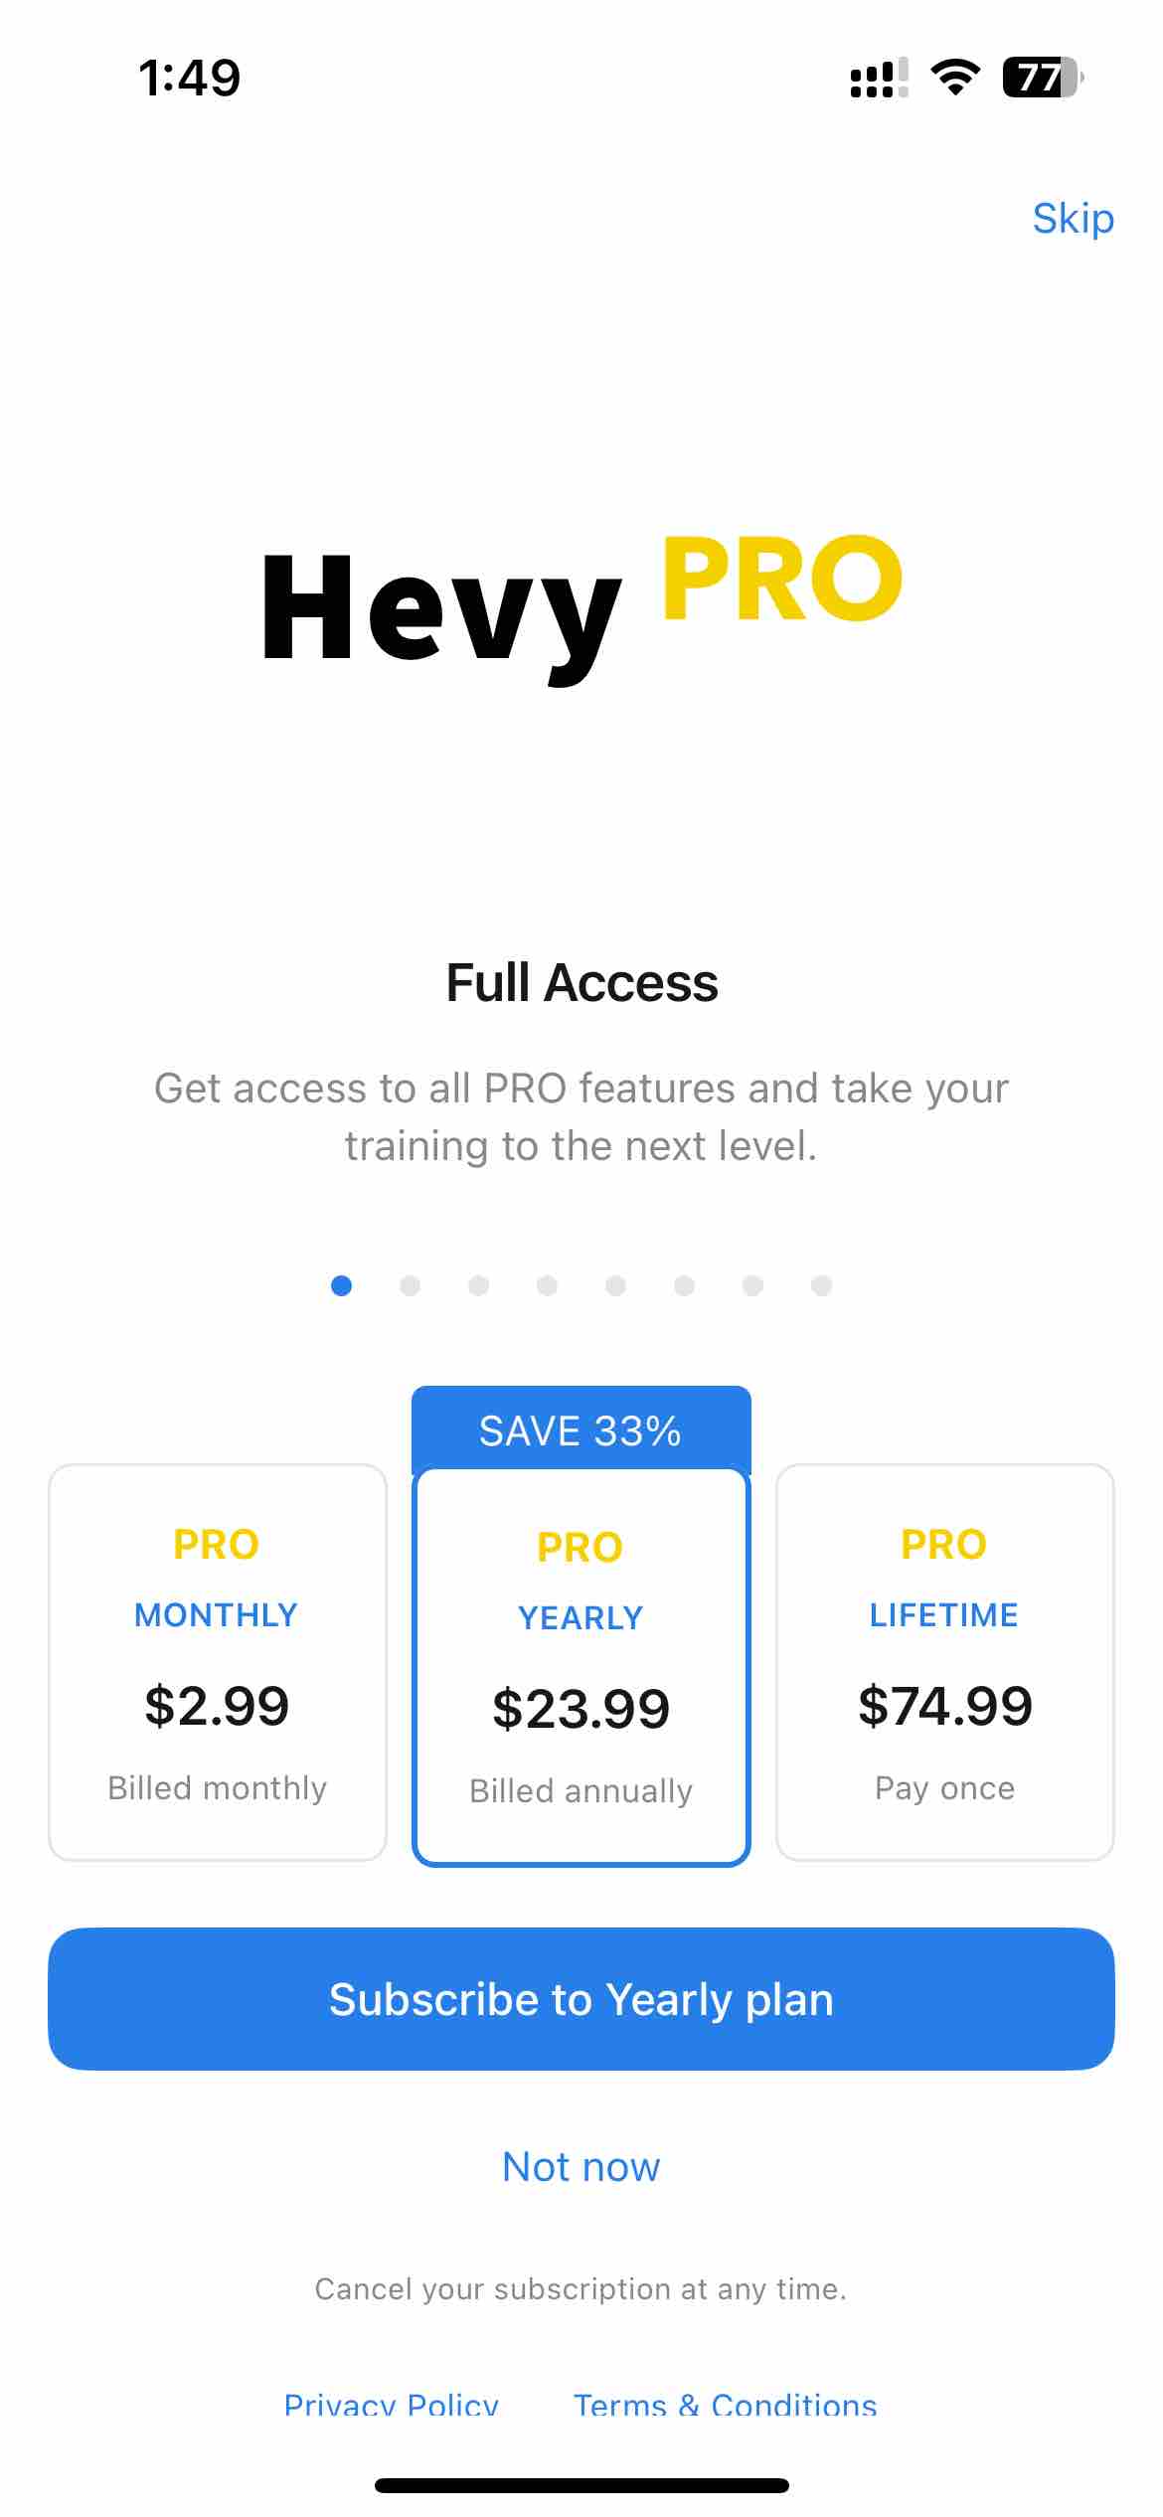Open the Privacy Policy link
The image size is (1163, 2517).
click(392, 2404)
